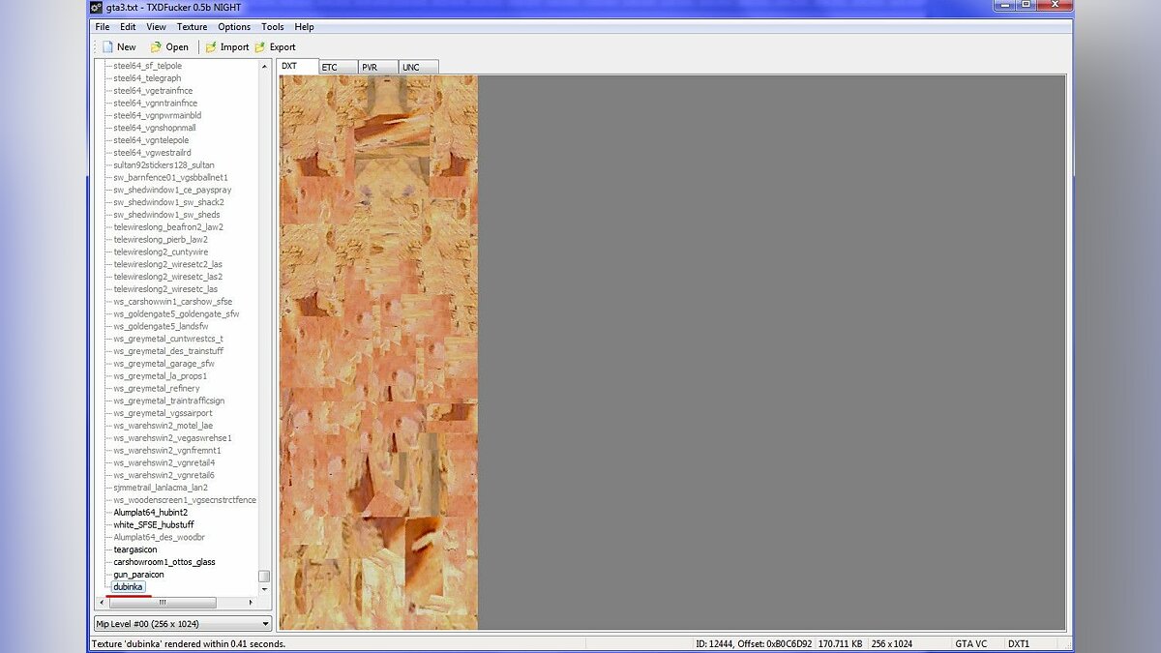Select carshowroom1_ottos_glass in the texture list
1161x653 pixels.
click(164, 562)
